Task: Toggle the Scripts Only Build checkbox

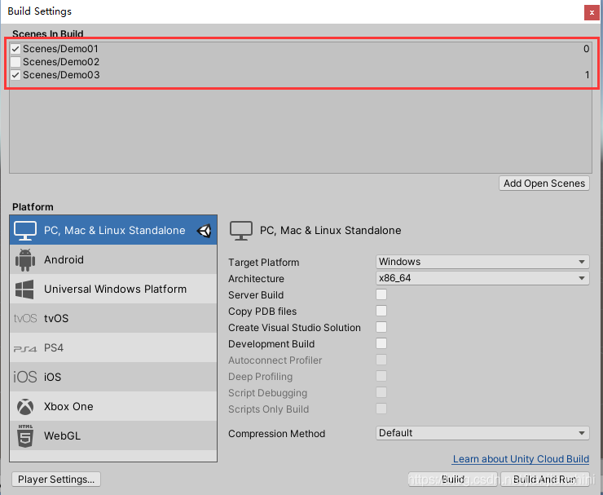Action: (381, 409)
